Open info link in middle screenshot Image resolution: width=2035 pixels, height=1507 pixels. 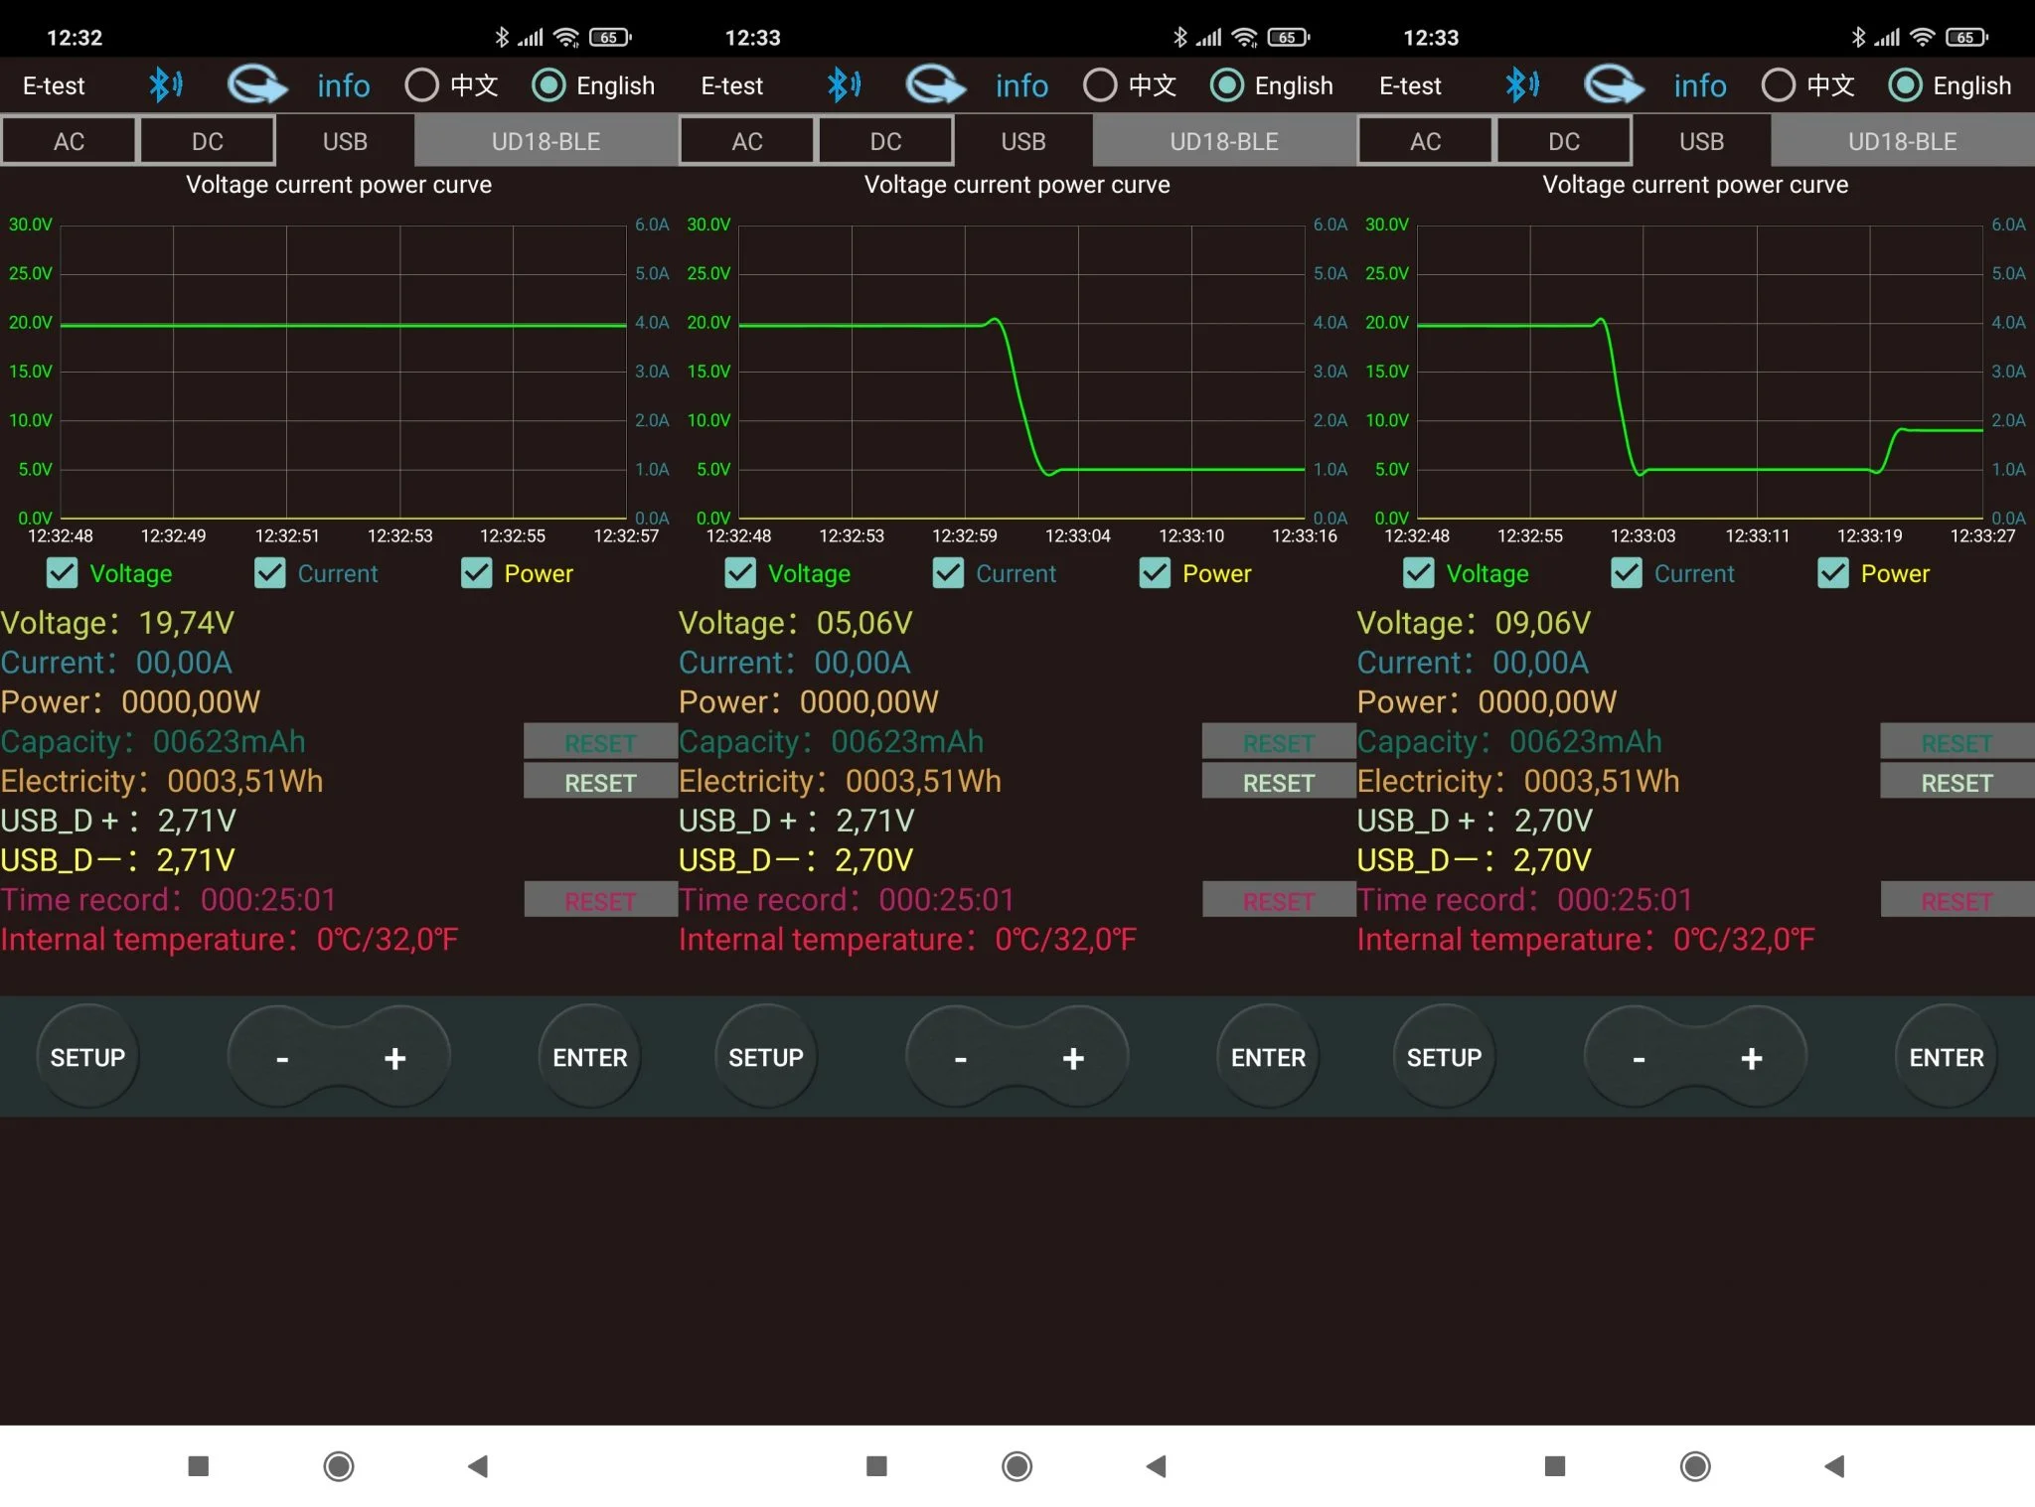[1021, 85]
